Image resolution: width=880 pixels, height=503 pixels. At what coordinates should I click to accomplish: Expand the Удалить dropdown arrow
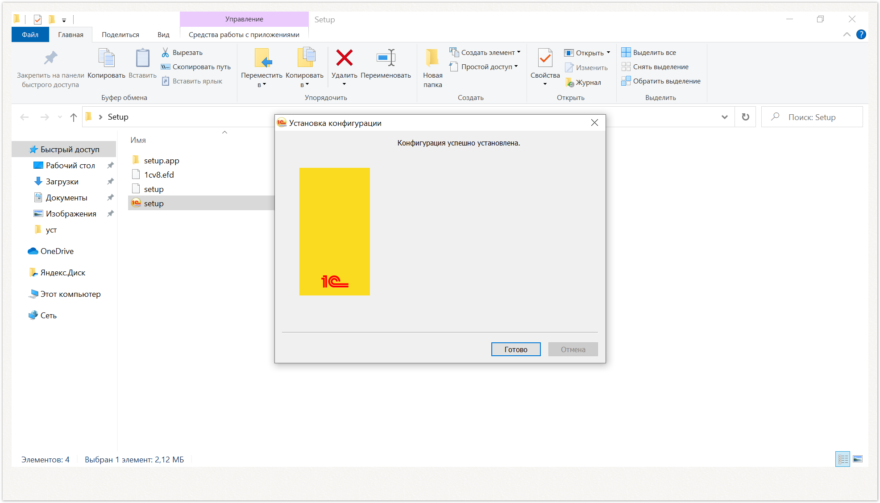(x=344, y=84)
